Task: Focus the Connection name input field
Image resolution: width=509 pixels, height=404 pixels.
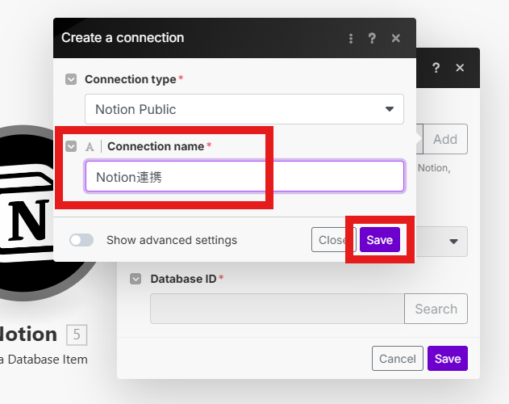Action: 244,176
